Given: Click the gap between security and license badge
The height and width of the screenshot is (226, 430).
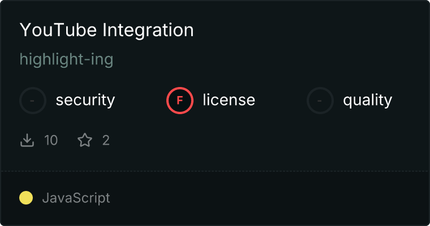Looking at the screenshot, I should [140, 101].
